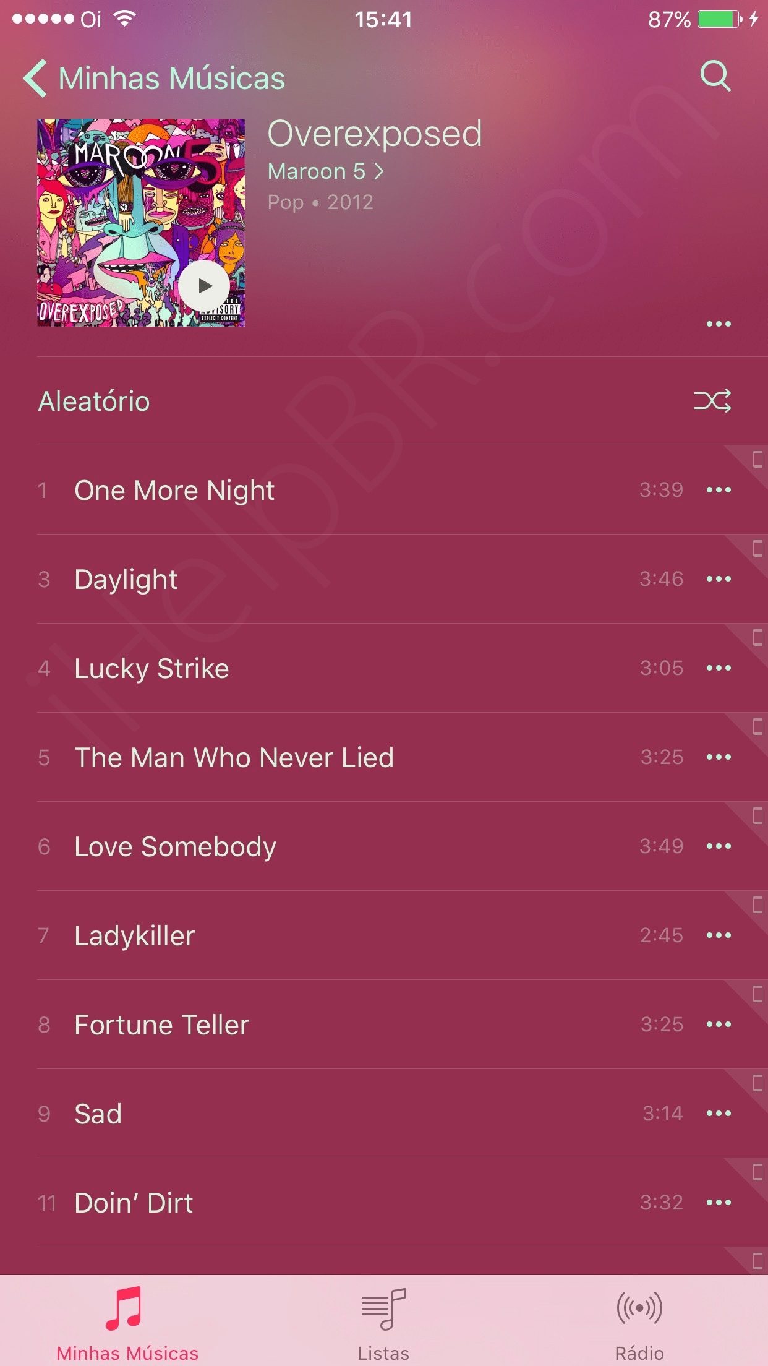Play the Overexposed album from artwork button
The image size is (768, 1366).
coord(204,286)
